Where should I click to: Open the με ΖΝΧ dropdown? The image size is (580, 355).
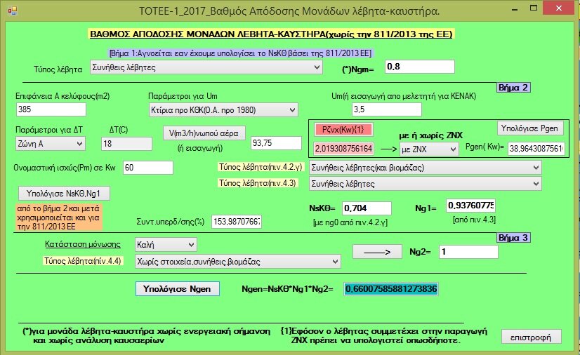coord(428,149)
